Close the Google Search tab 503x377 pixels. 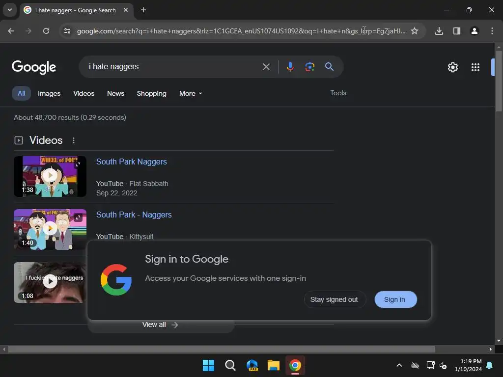[x=126, y=10]
